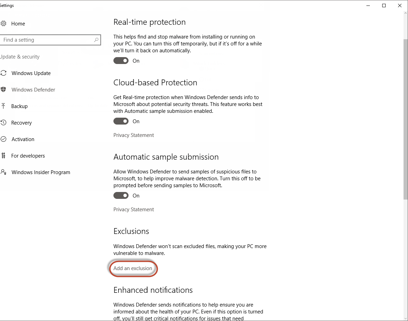Open the Windows Insider Program page
The height and width of the screenshot is (321, 408).
click(x=41, y=172)
